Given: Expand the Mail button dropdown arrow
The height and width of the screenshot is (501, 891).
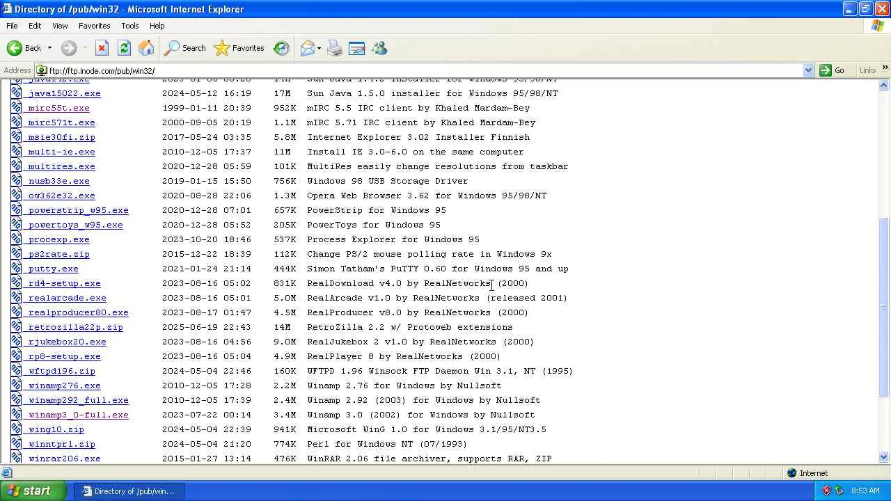Looking at the screenshot, I should [319, 48].
